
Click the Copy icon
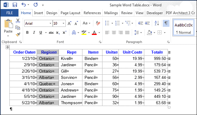pos(18,28)
